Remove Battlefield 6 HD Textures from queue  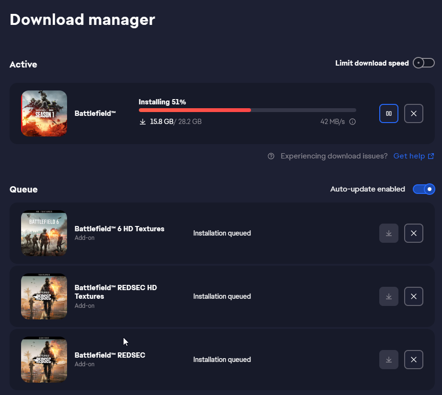pyautogui.click(x=413, y=233)
